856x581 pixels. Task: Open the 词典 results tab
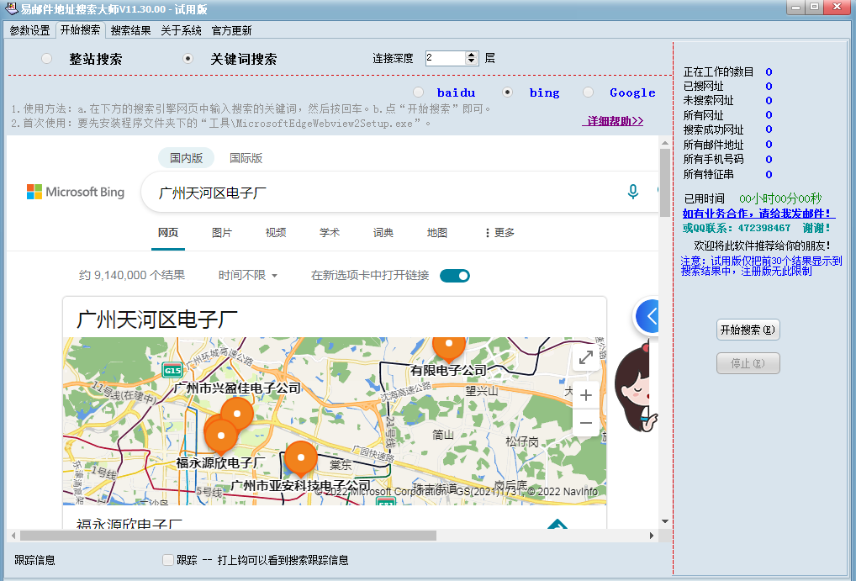pos(383,233)
